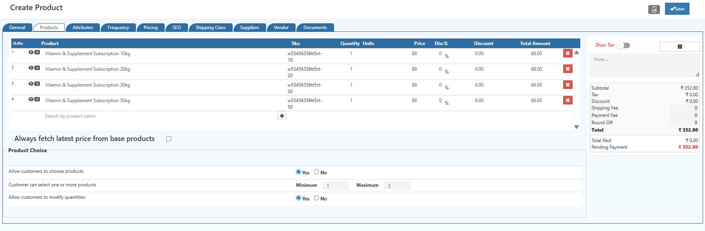
Task: Click the Shipping Fee value field
Action: tap(685, 108)
